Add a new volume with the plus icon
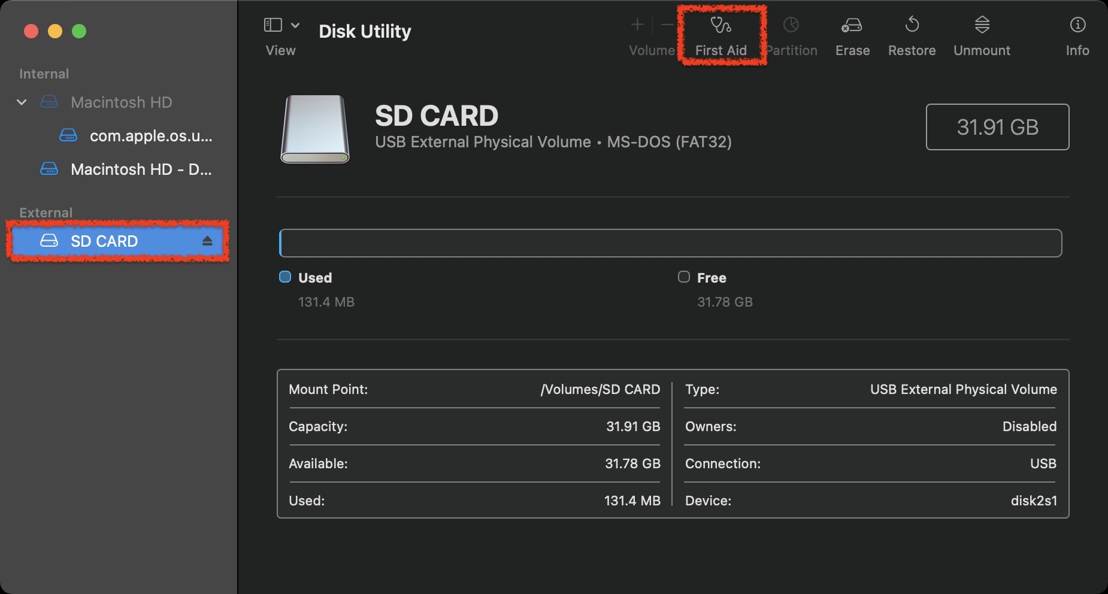Screen dimensions: 1108x594 pyautogui.click(x=637, y=25)
